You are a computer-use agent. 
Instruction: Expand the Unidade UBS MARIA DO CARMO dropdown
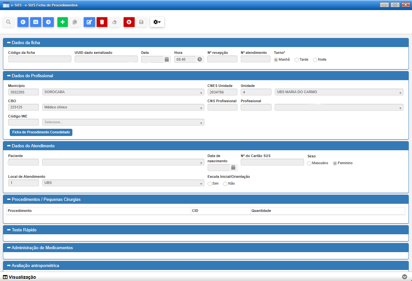[x=339, y=92]
